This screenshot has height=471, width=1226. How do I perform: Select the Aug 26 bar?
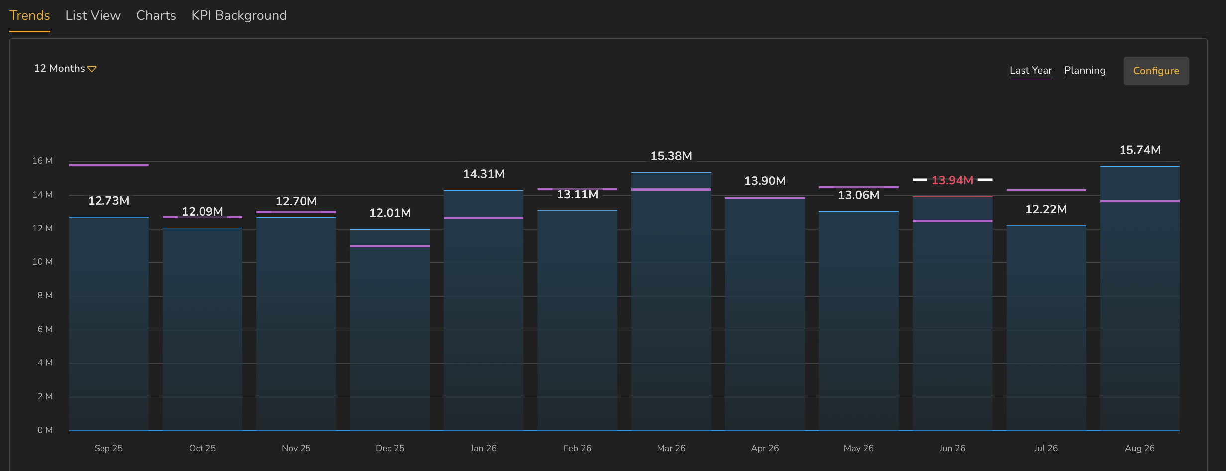coord(1140,298)
